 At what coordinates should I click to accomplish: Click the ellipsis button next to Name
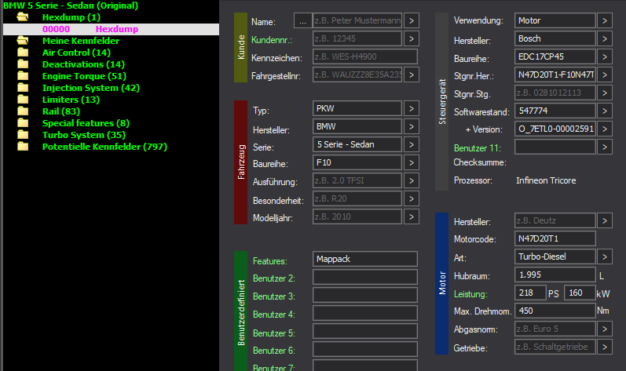click(302, 20)
